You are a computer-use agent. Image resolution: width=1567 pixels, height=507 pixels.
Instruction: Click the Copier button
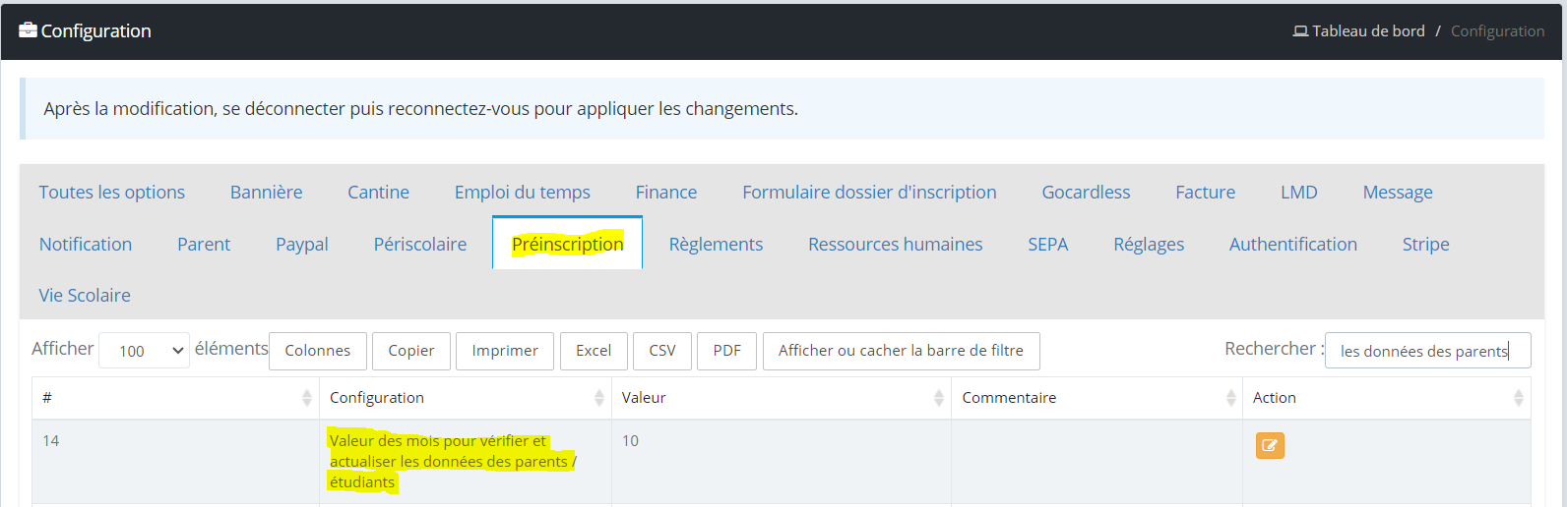411,351
